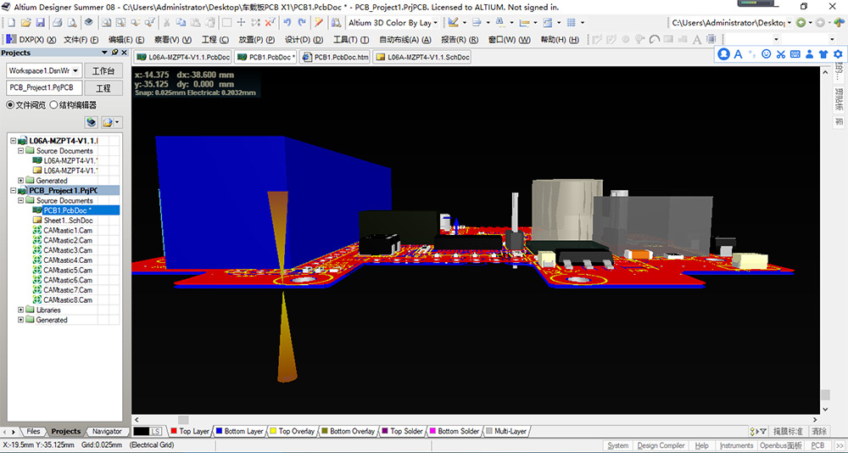Image resolution: width=848 pixels, height=453 pixels.
Task: Open the 自动布线(A) menu
Action: tap(405, 40)
